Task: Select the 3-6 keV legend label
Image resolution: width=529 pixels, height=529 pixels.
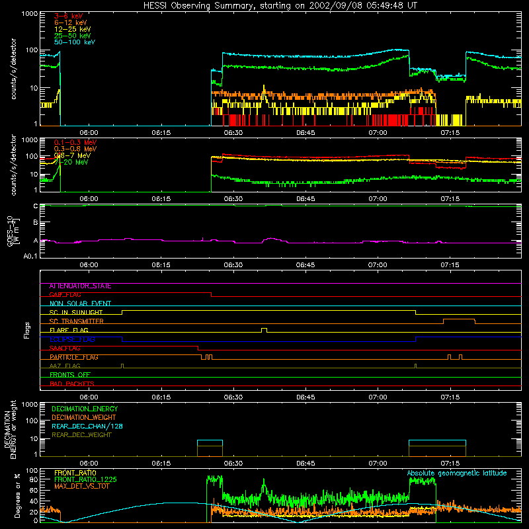Action: point(69,16)
